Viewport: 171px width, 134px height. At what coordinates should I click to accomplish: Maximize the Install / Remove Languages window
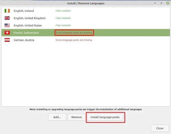point(161,3)
